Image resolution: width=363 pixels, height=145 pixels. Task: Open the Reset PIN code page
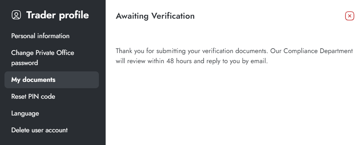(33, 96)
